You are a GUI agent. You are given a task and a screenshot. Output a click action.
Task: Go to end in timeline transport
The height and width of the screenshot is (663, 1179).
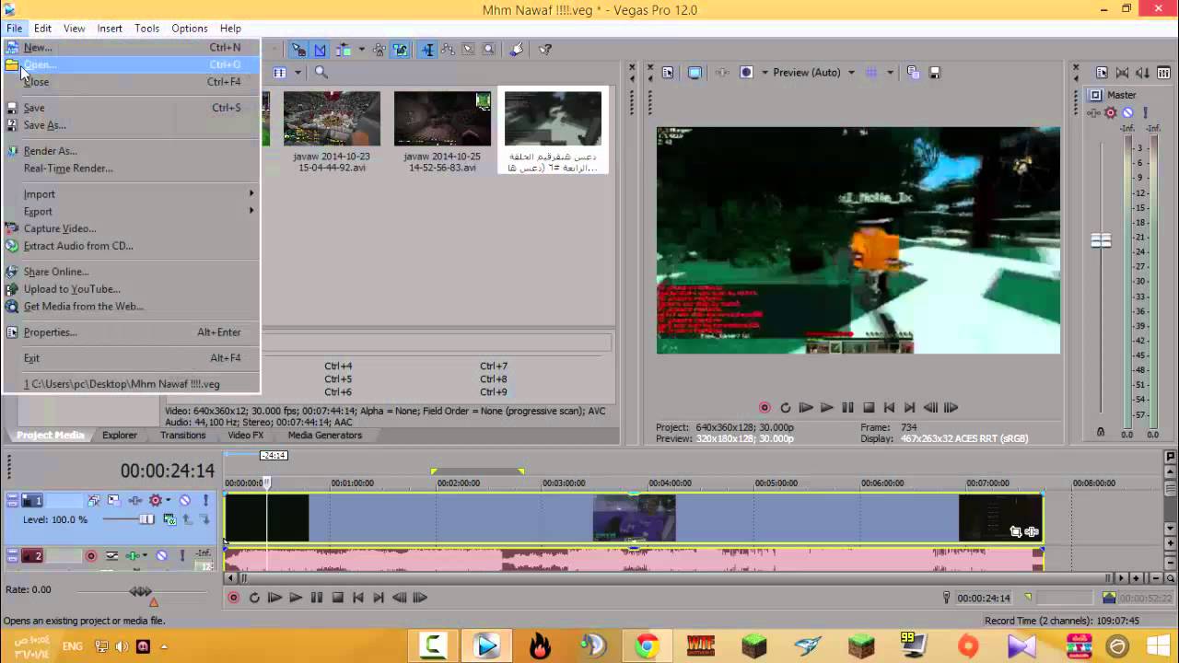[x=379, y=598]
